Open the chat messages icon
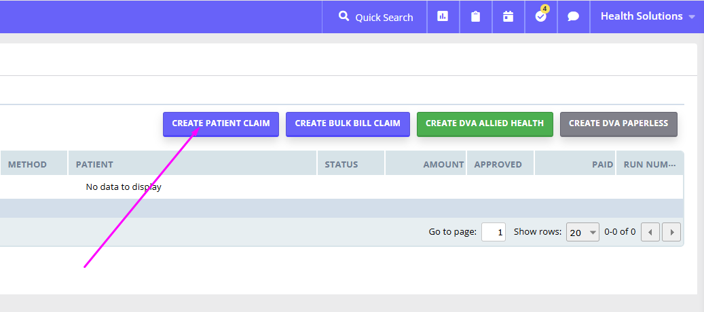Image resolution: width=704 pixels, height=312 pixels. tap(574, 16)
